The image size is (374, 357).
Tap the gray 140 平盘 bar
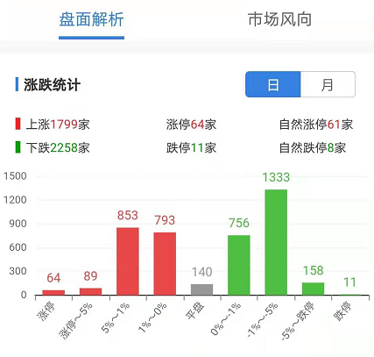pyautogui.click(x=202, y=289)
